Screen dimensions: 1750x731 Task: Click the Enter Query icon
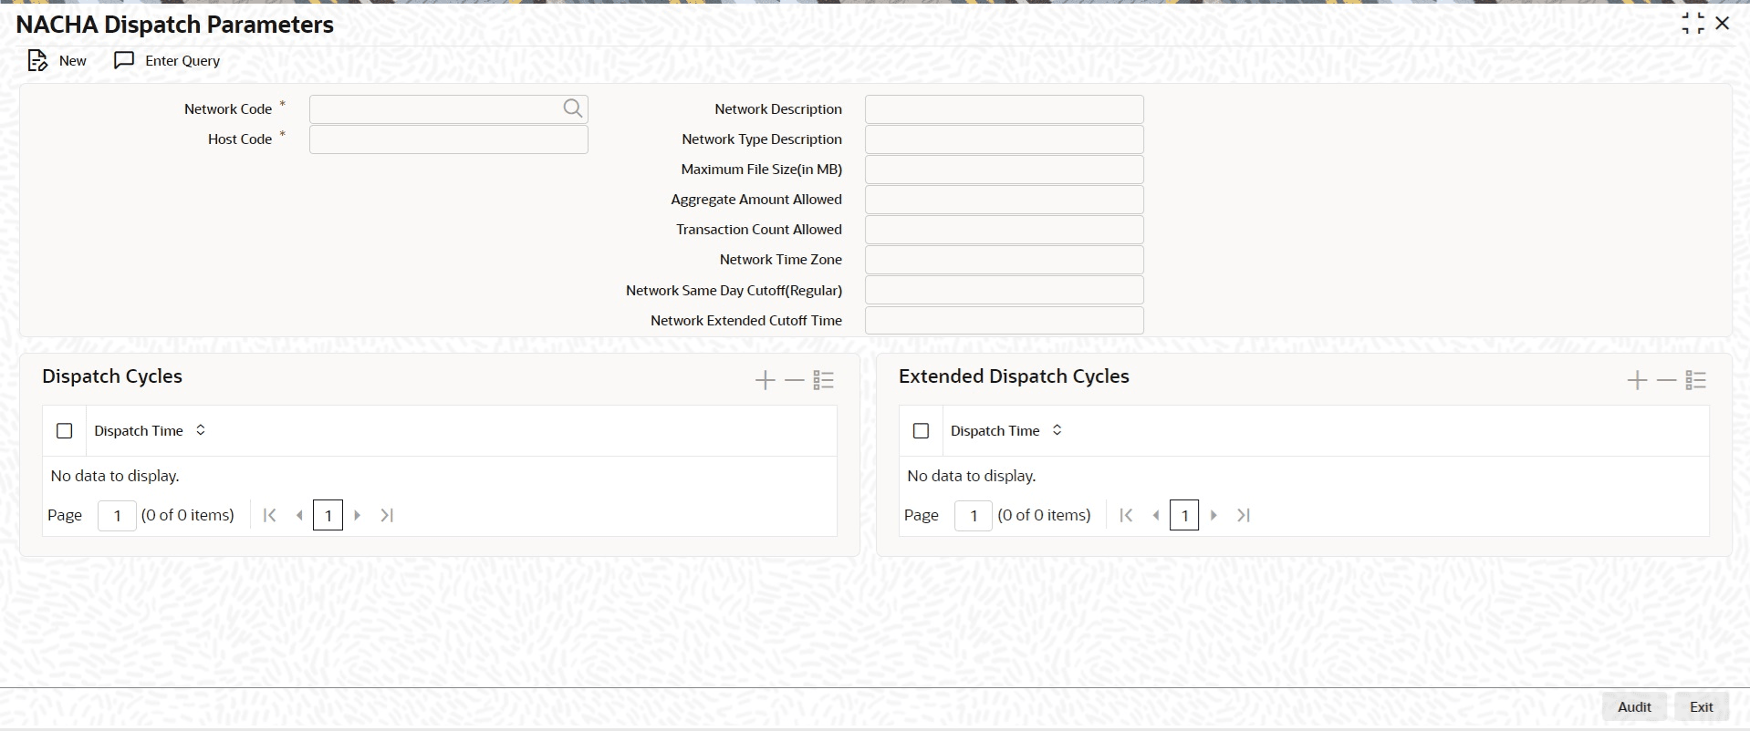(x=124, y=61)
